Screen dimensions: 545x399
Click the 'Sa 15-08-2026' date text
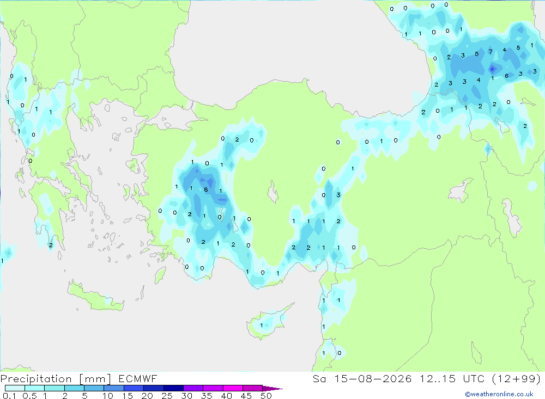coord(362,378)
